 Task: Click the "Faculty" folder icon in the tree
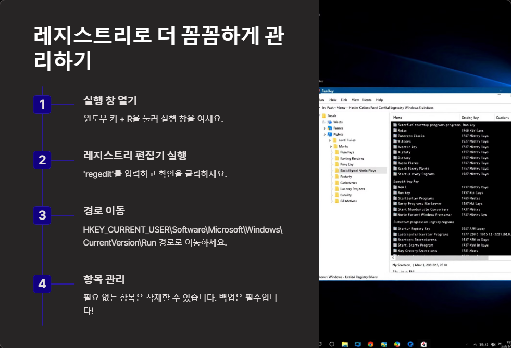336,177
